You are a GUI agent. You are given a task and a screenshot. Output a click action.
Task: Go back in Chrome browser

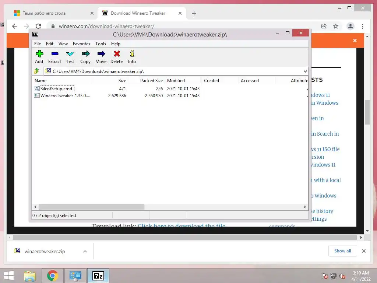tap(15, 26)
